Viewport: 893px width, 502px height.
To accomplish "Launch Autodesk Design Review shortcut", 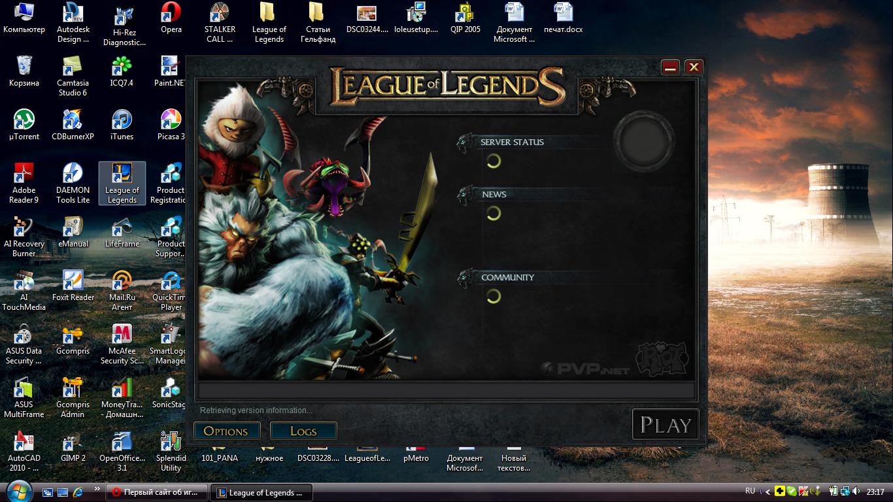I will 73,23.
